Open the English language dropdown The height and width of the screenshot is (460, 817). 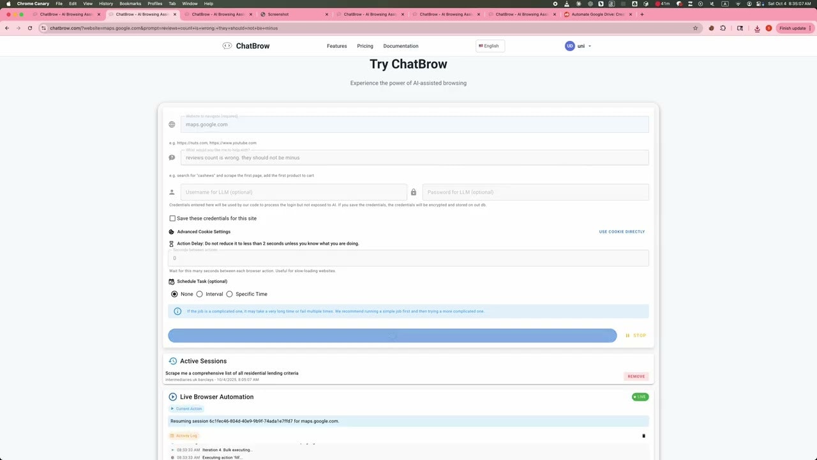click(x=490, y=46)
